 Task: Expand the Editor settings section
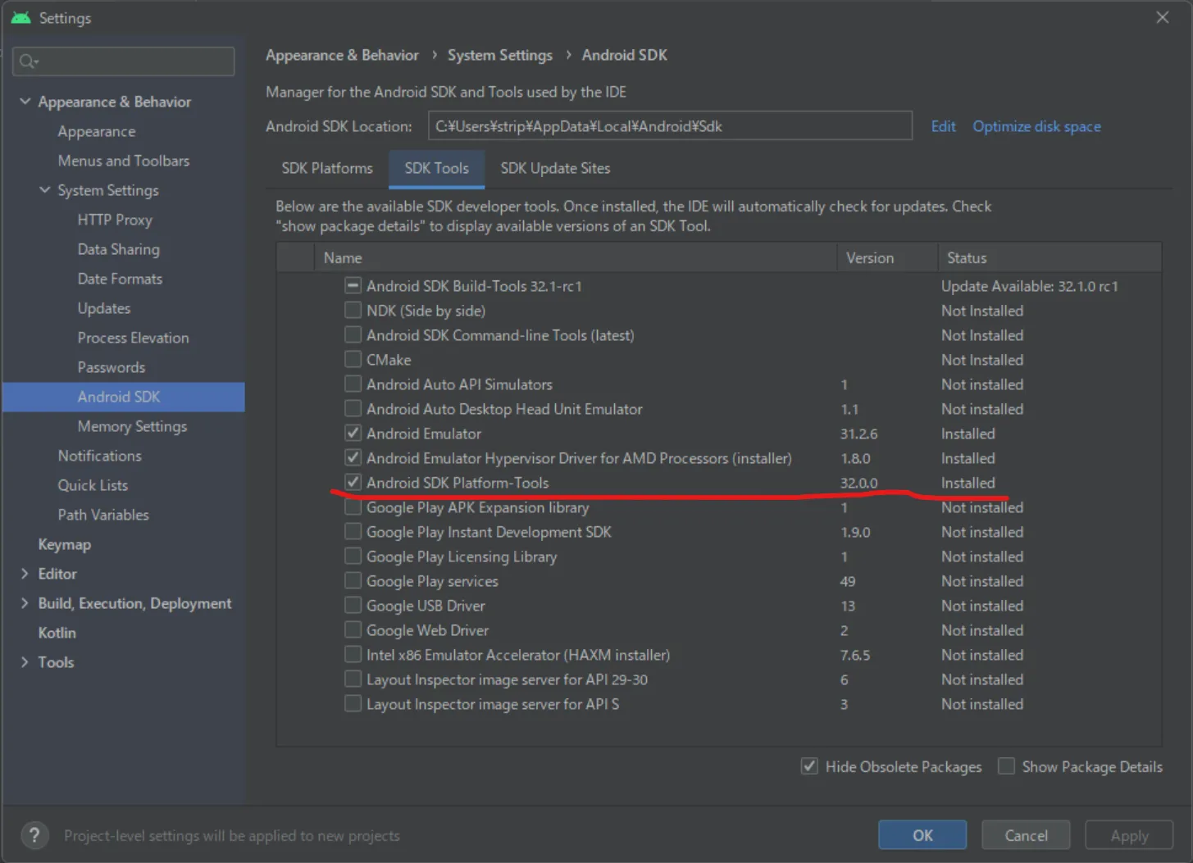coord(25,574)
